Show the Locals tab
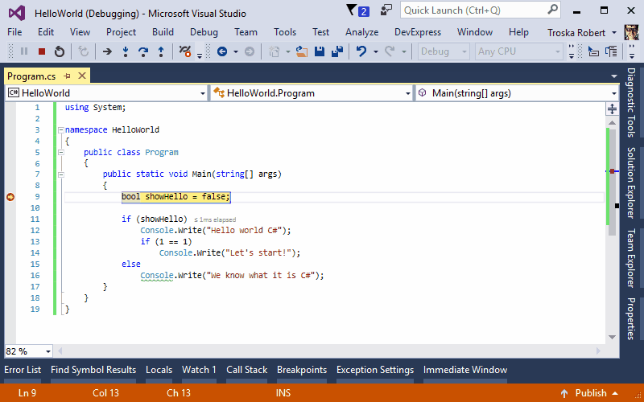 (159, 370)
